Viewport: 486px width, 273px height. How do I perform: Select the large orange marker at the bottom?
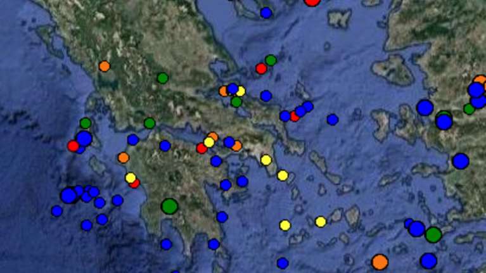point(380,262)
